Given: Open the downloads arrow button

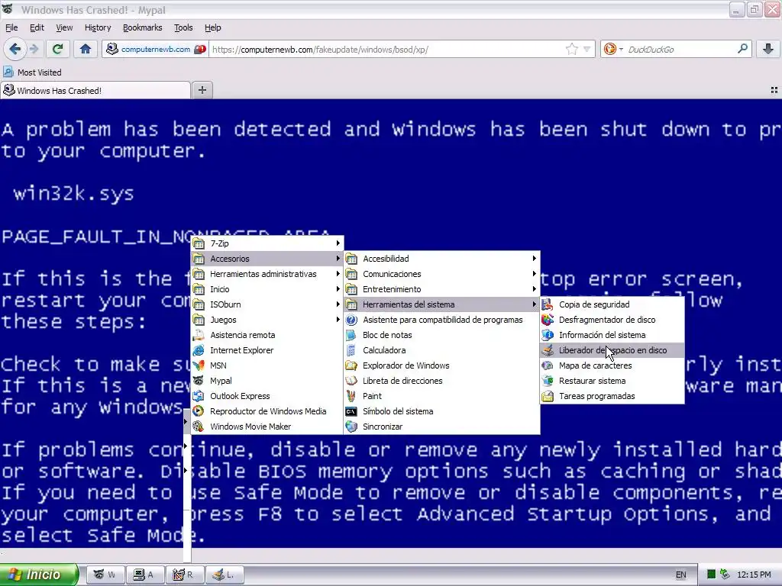Looking at the screenshot, I should click(x=768, y=49).
